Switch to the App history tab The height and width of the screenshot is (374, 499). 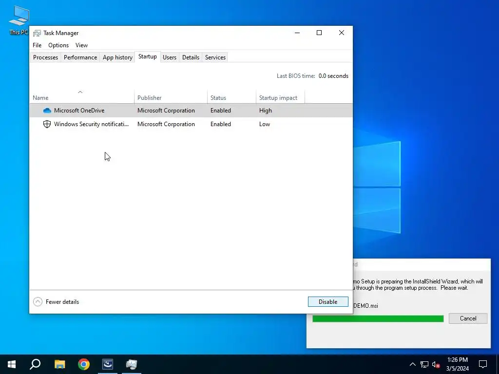(x=117, y=57)
